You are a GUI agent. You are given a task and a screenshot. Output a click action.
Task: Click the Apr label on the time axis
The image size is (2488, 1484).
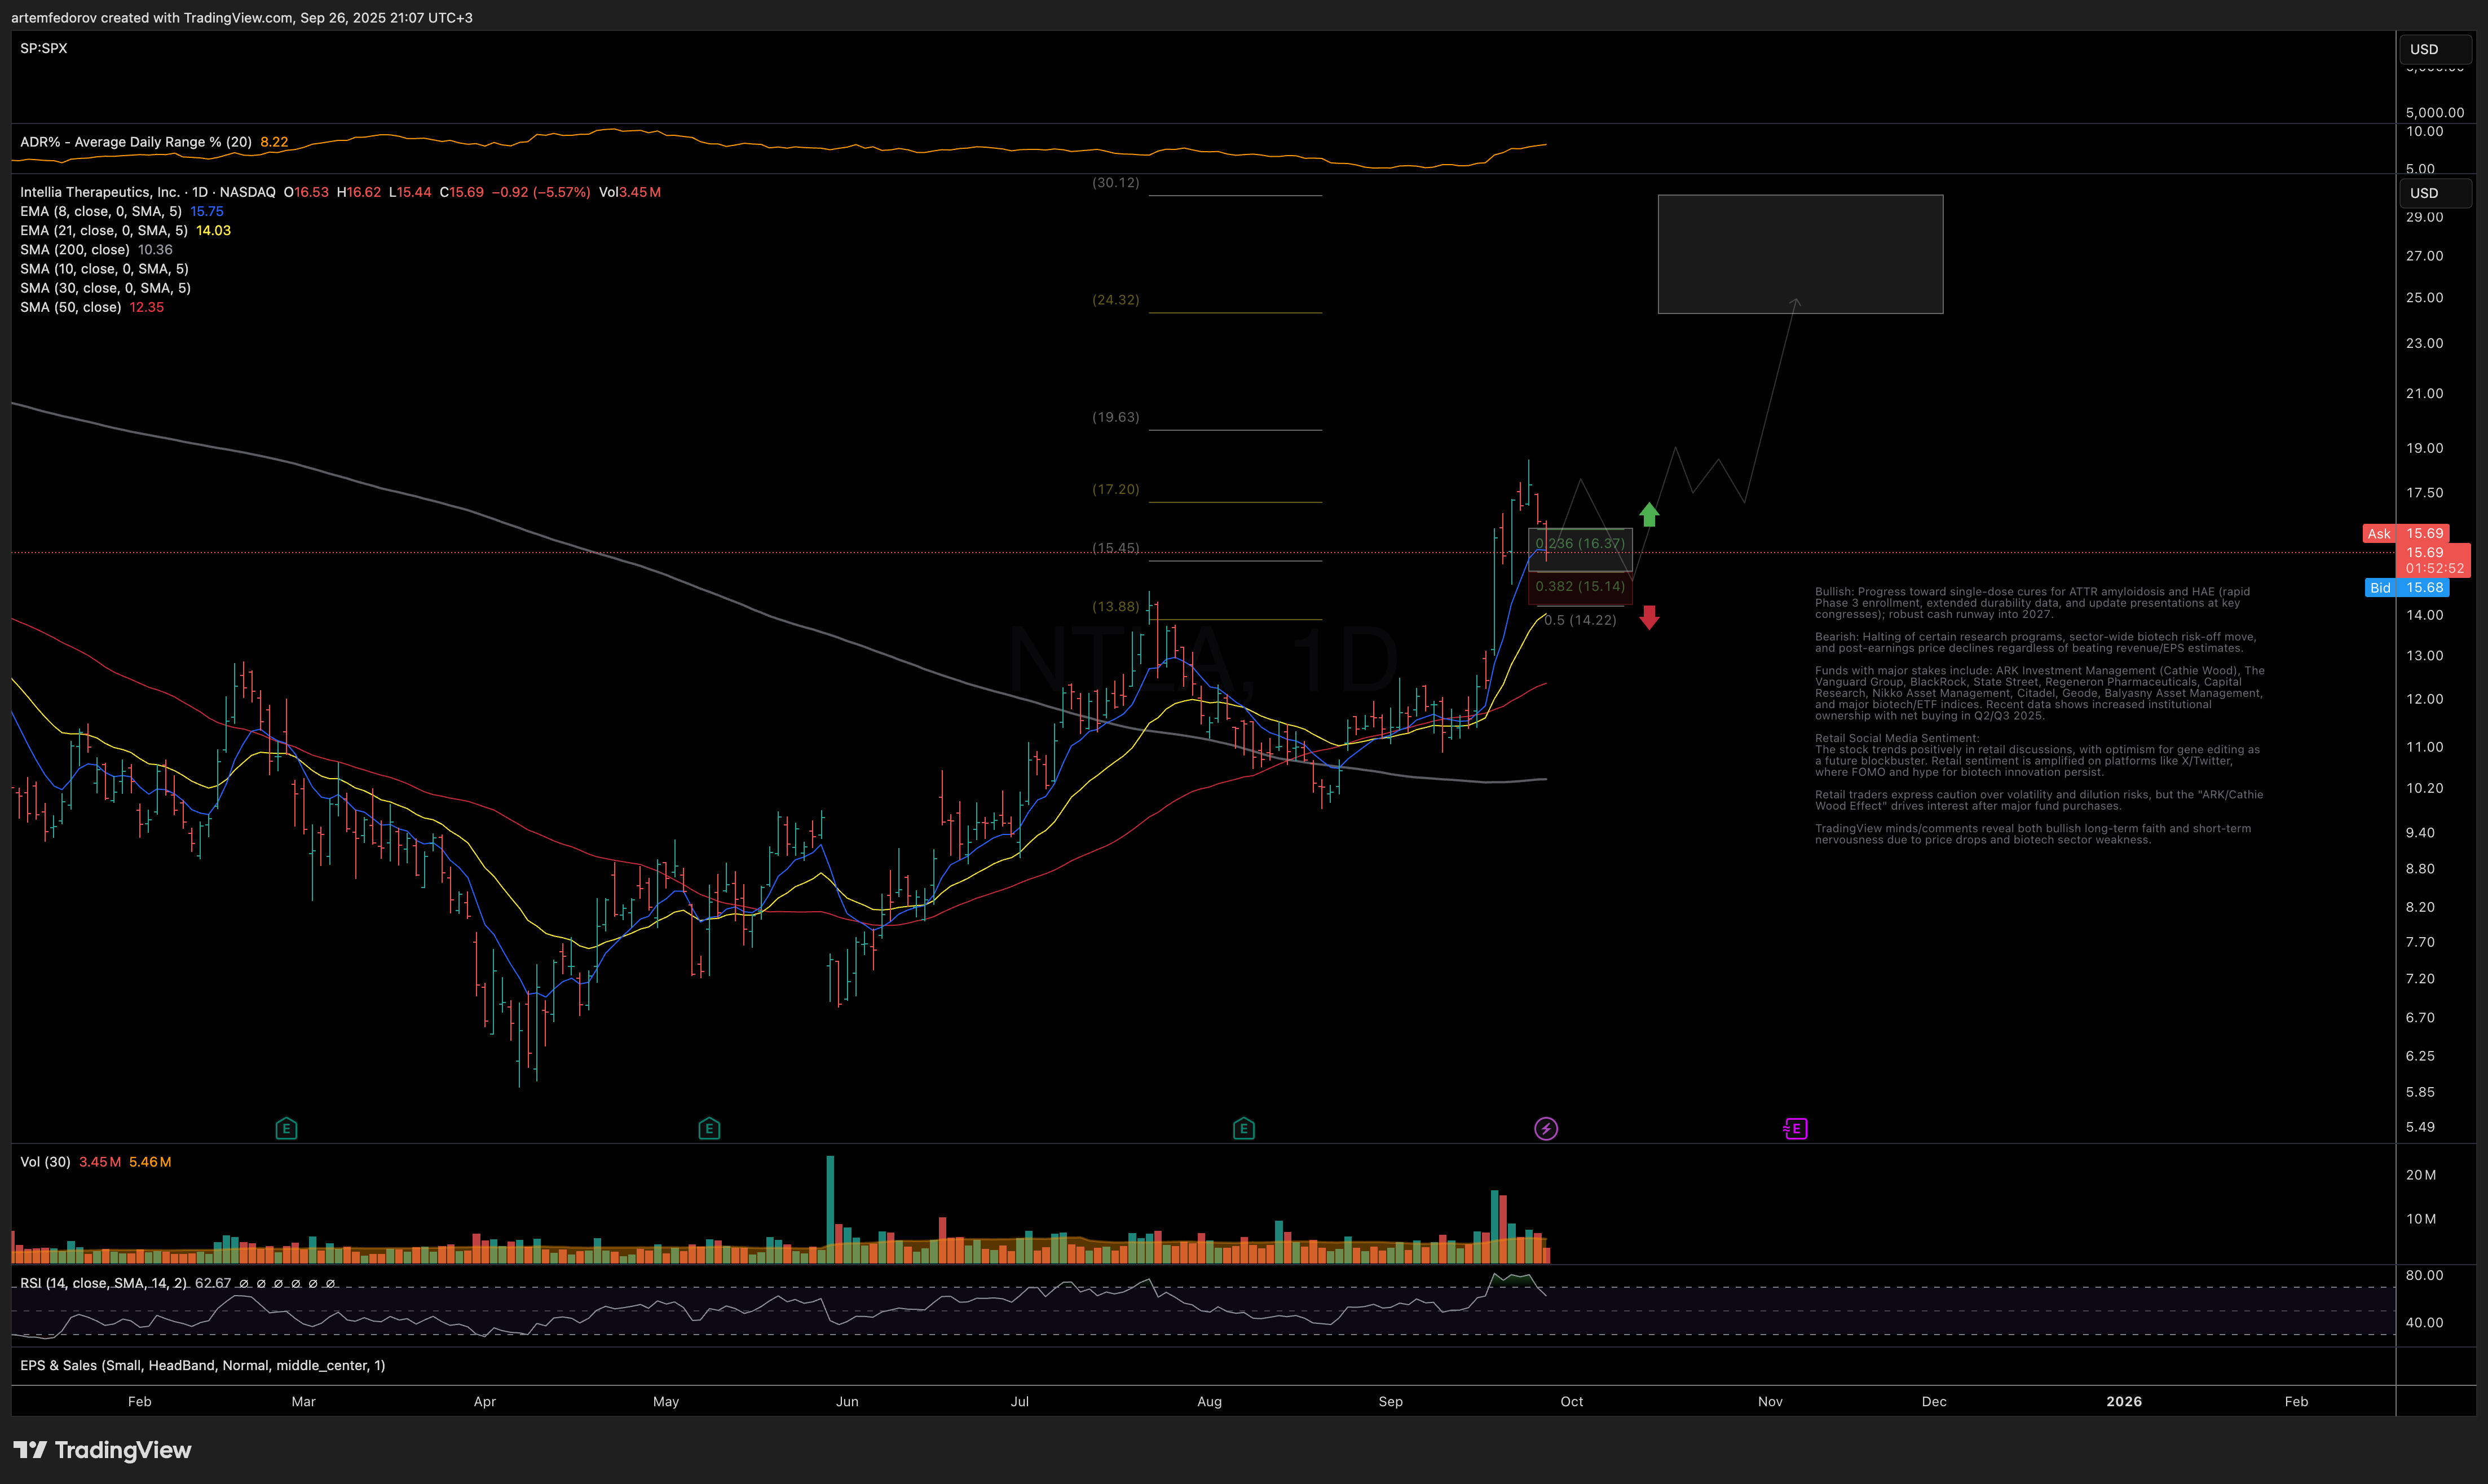pos(485,1401)
